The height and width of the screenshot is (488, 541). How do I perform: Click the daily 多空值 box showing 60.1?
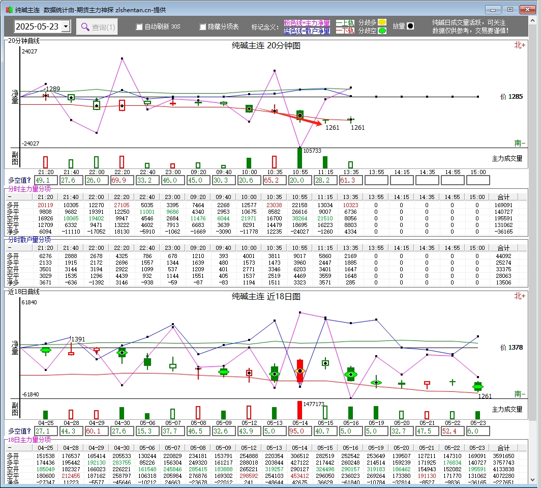click(97, 431)
